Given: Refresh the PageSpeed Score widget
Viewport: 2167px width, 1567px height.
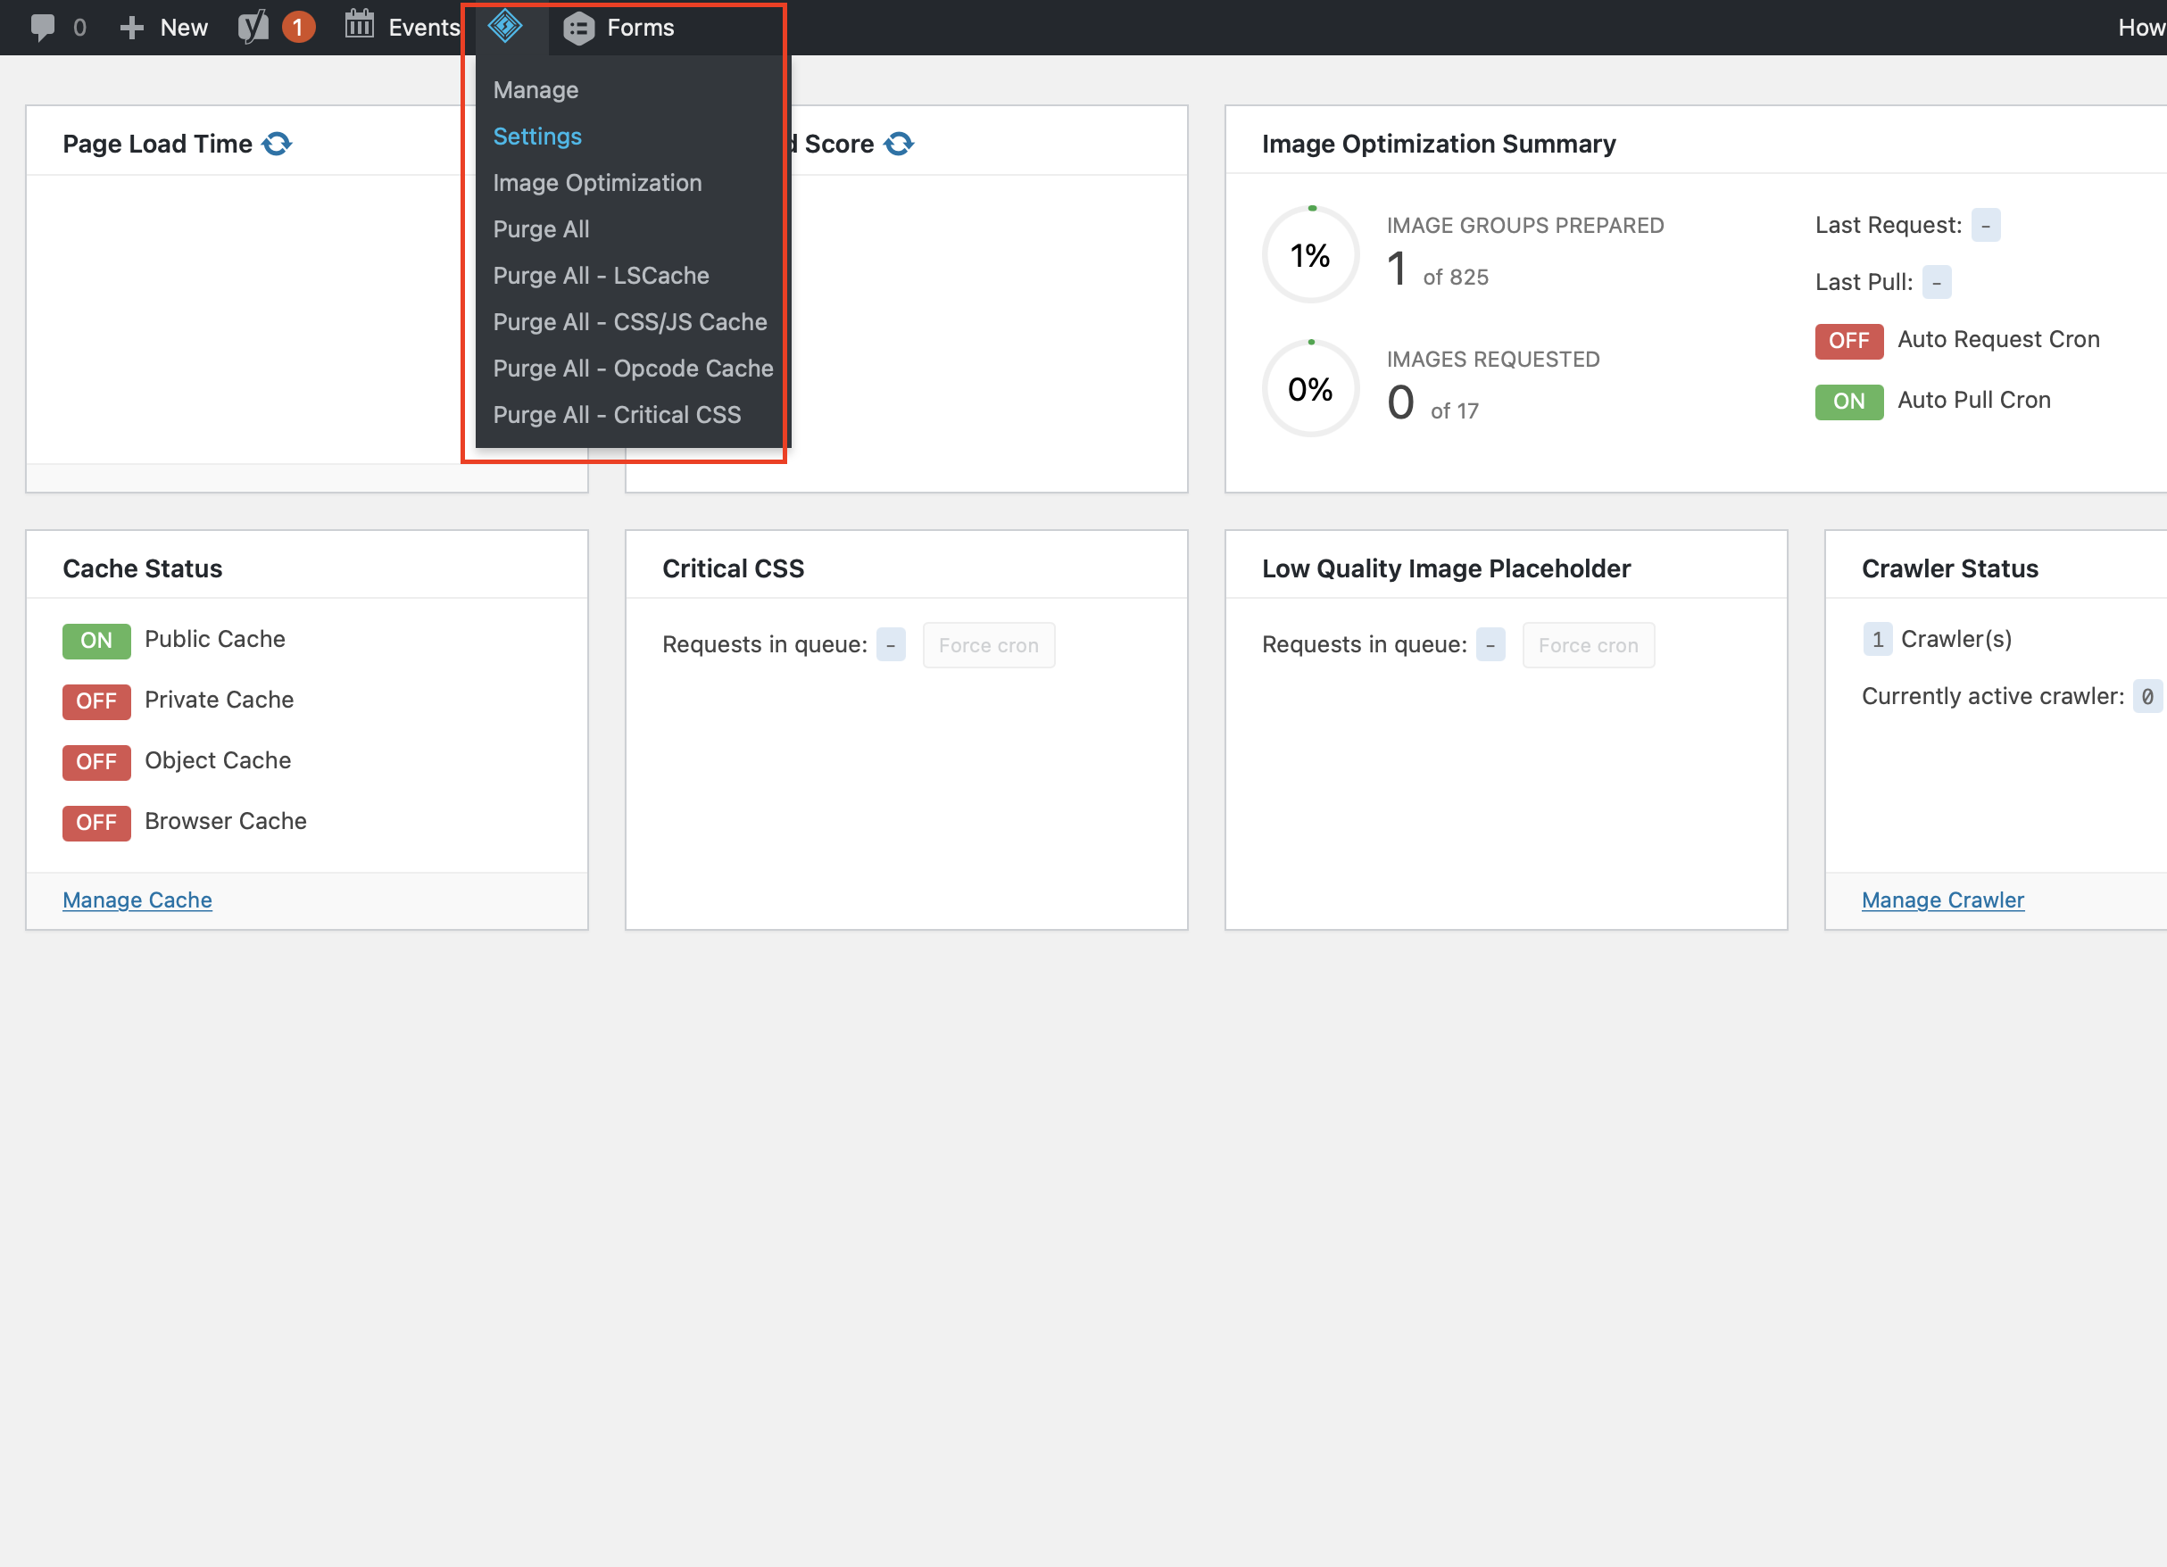Looking at the screenshot, I should [x=898, y=144].
